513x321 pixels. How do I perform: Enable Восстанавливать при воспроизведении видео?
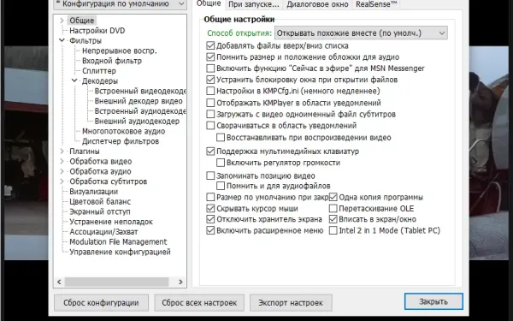(221, 138)
